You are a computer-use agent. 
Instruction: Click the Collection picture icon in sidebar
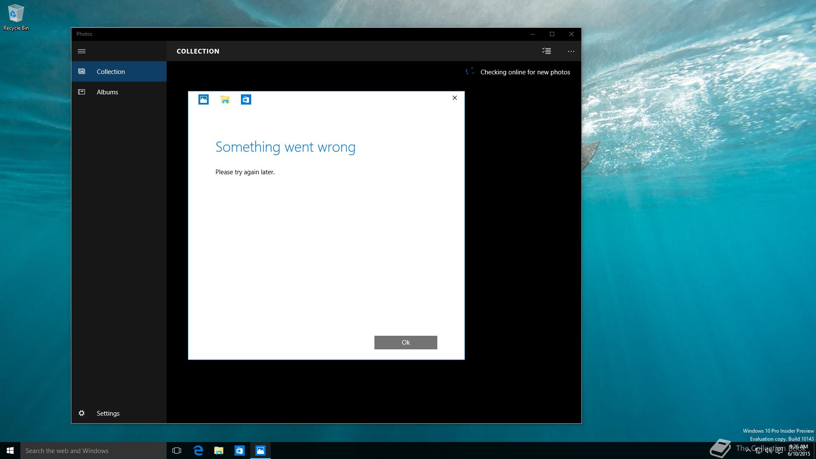point(82,71)
